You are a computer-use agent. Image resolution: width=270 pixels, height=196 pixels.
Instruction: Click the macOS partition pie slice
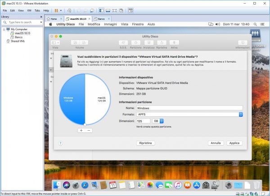98,99
